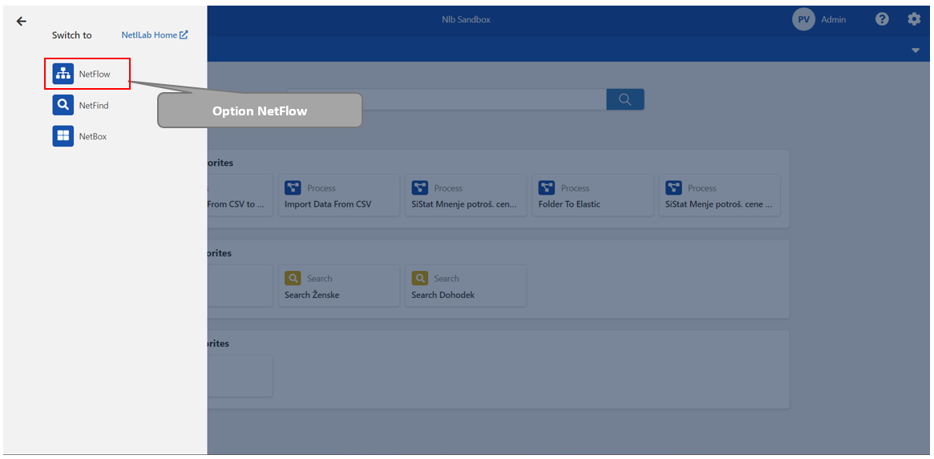The image size is (934, 459).
Task: Switch to NetBox in the menu
Action: tap(92, 137)
